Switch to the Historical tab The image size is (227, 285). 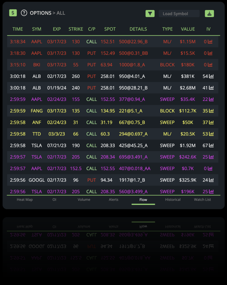tap(173, 200)
